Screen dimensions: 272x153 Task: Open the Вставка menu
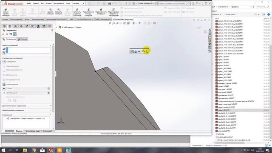pos(48,3)
